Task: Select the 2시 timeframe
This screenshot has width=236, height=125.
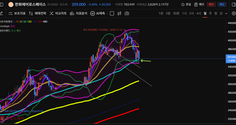Action: click(191, 13)
